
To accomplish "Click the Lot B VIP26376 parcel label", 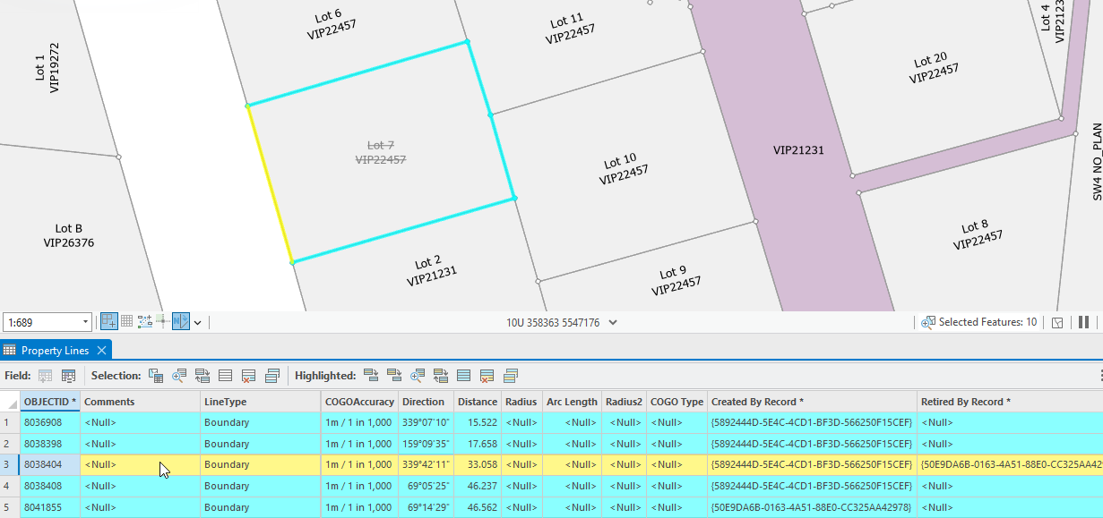I will click(x=68, y=235).
